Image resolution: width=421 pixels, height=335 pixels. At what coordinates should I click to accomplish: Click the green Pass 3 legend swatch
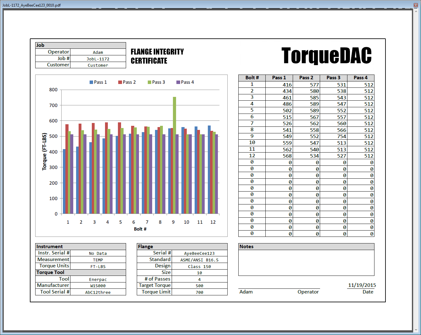[x=149, y=82]
